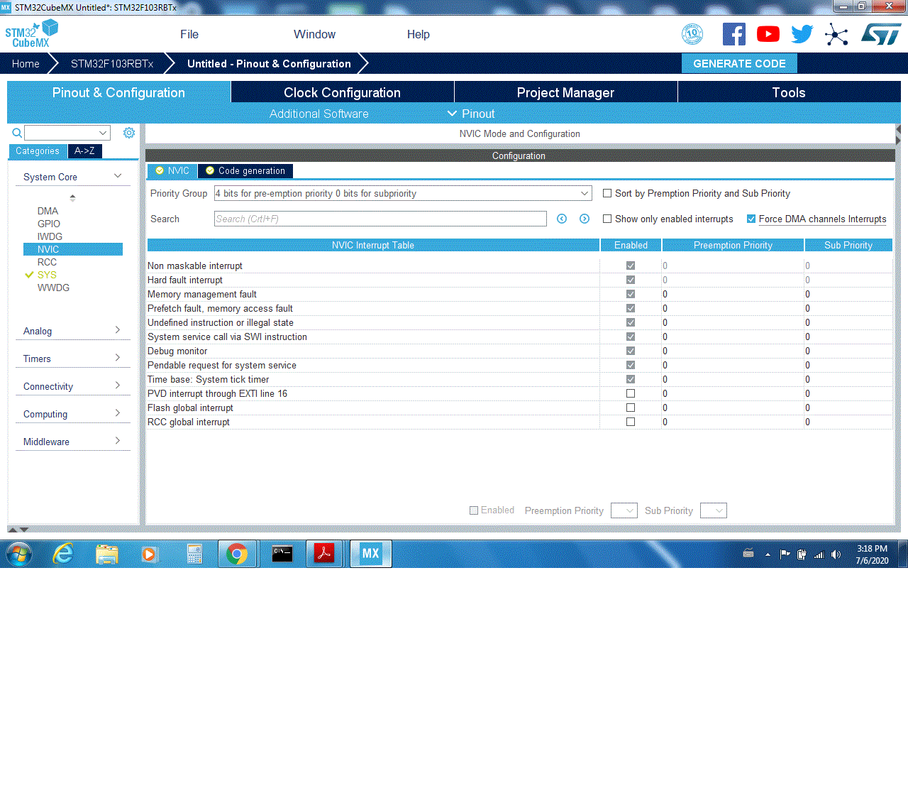The width and height of the screenshot is (908, 798).
Task: Switch to Project Manager tab
Action: point(566,92)
